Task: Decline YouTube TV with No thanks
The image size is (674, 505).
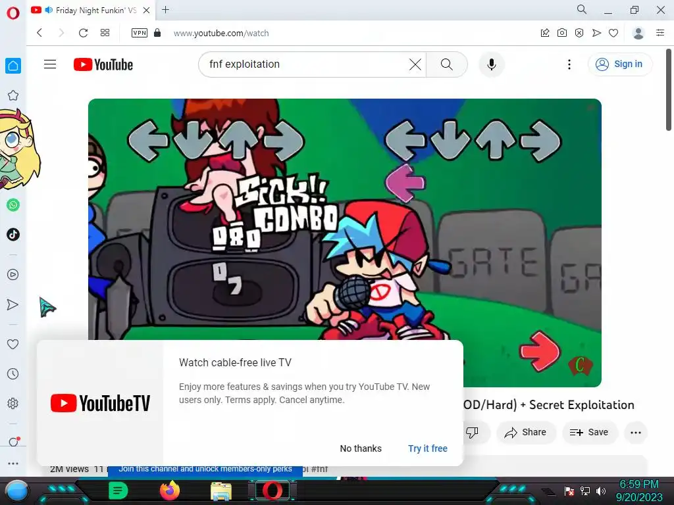Action: 361,448
